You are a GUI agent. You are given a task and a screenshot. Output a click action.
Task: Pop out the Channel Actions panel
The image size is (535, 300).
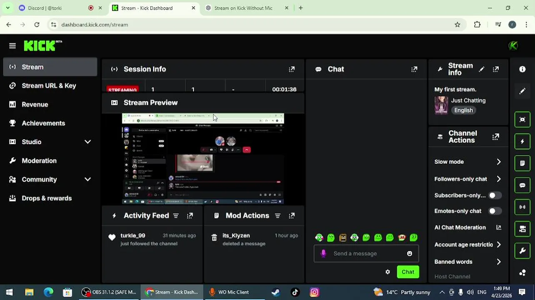[495, 137]
